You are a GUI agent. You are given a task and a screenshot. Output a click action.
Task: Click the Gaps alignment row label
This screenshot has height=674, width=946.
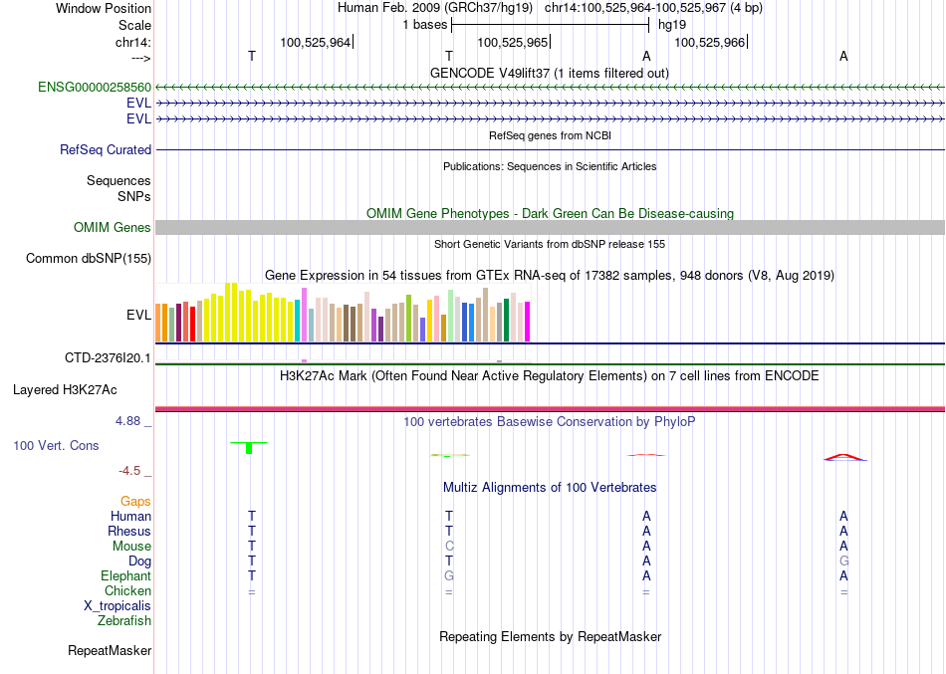click(135, 502)
